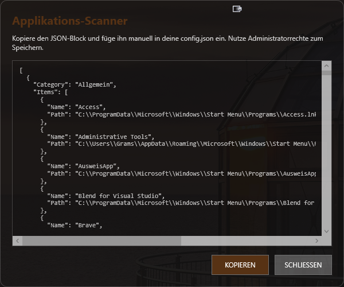Click the horizontal scrollbar left arrow

tap(18, 241)
